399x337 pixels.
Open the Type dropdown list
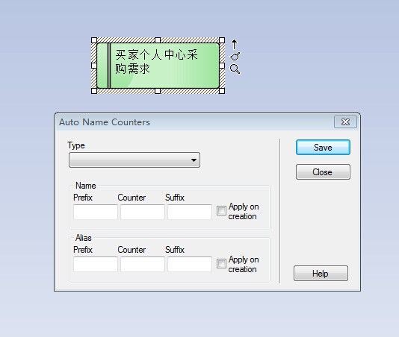pyautogui.click(x=134, y=160)
